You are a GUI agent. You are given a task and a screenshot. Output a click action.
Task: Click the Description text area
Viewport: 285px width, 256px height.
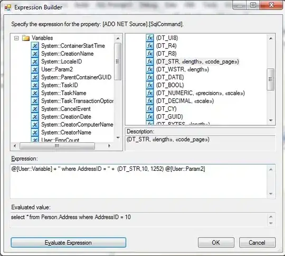[200, 143]
